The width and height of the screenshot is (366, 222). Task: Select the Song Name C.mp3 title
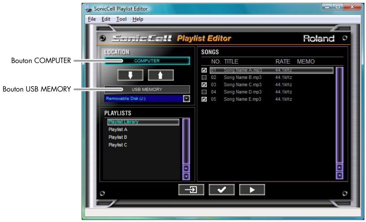click(243, 85)
